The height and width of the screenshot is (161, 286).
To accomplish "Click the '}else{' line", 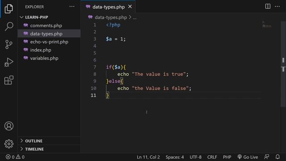I will tap(115, 81).
